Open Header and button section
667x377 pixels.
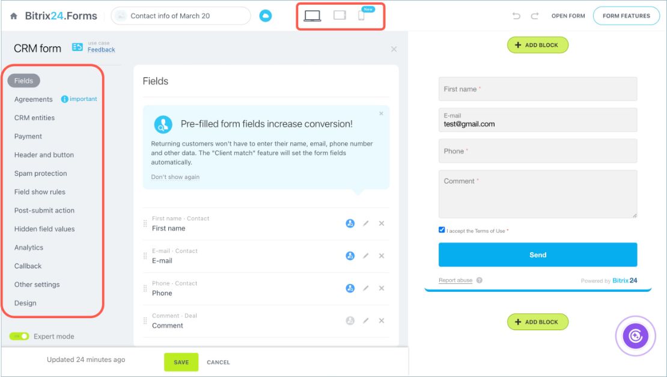tap(44, 155)
